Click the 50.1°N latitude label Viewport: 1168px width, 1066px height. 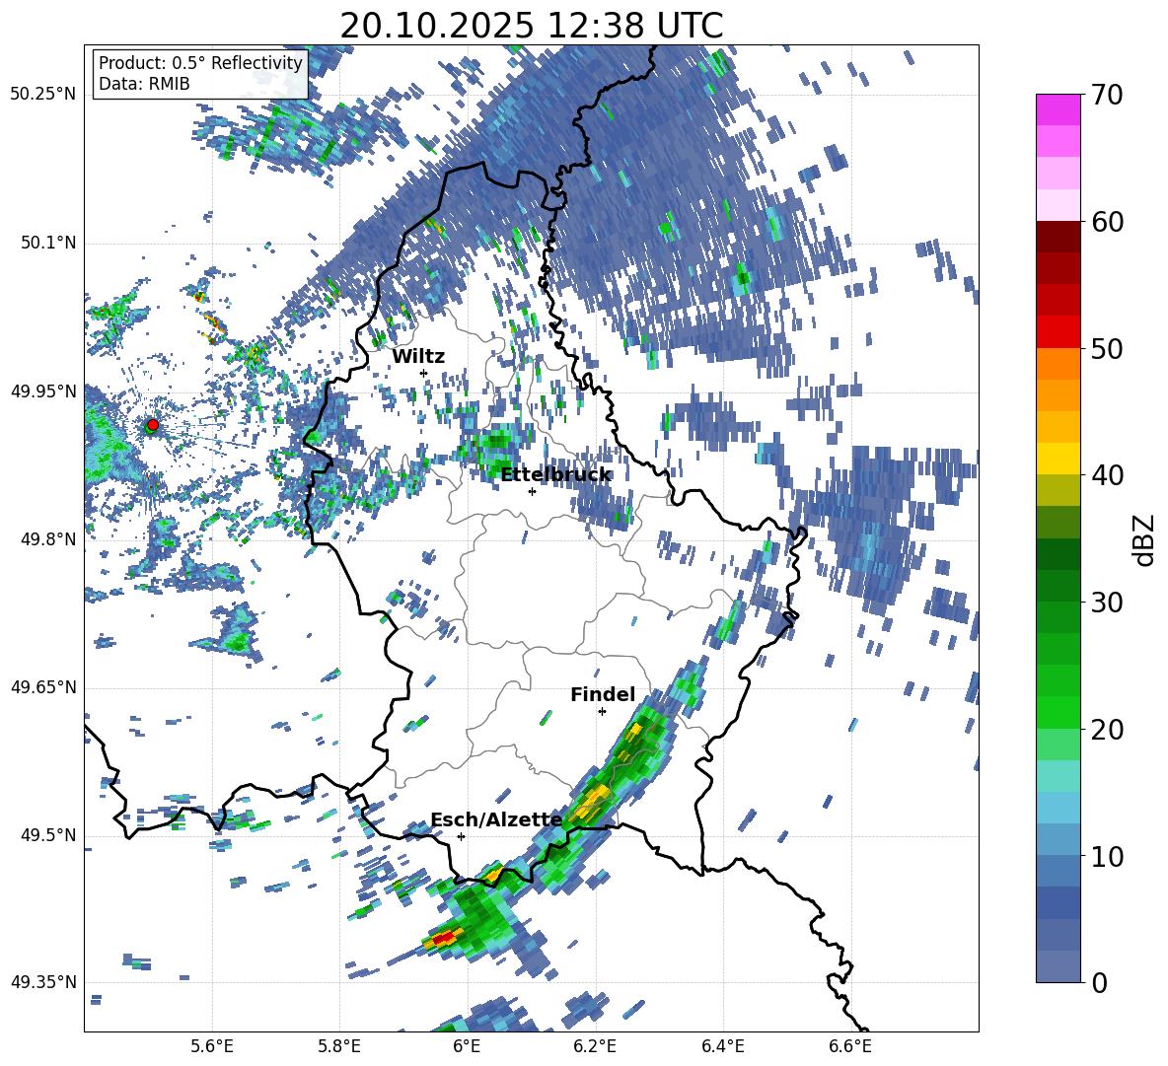[47, 243]
